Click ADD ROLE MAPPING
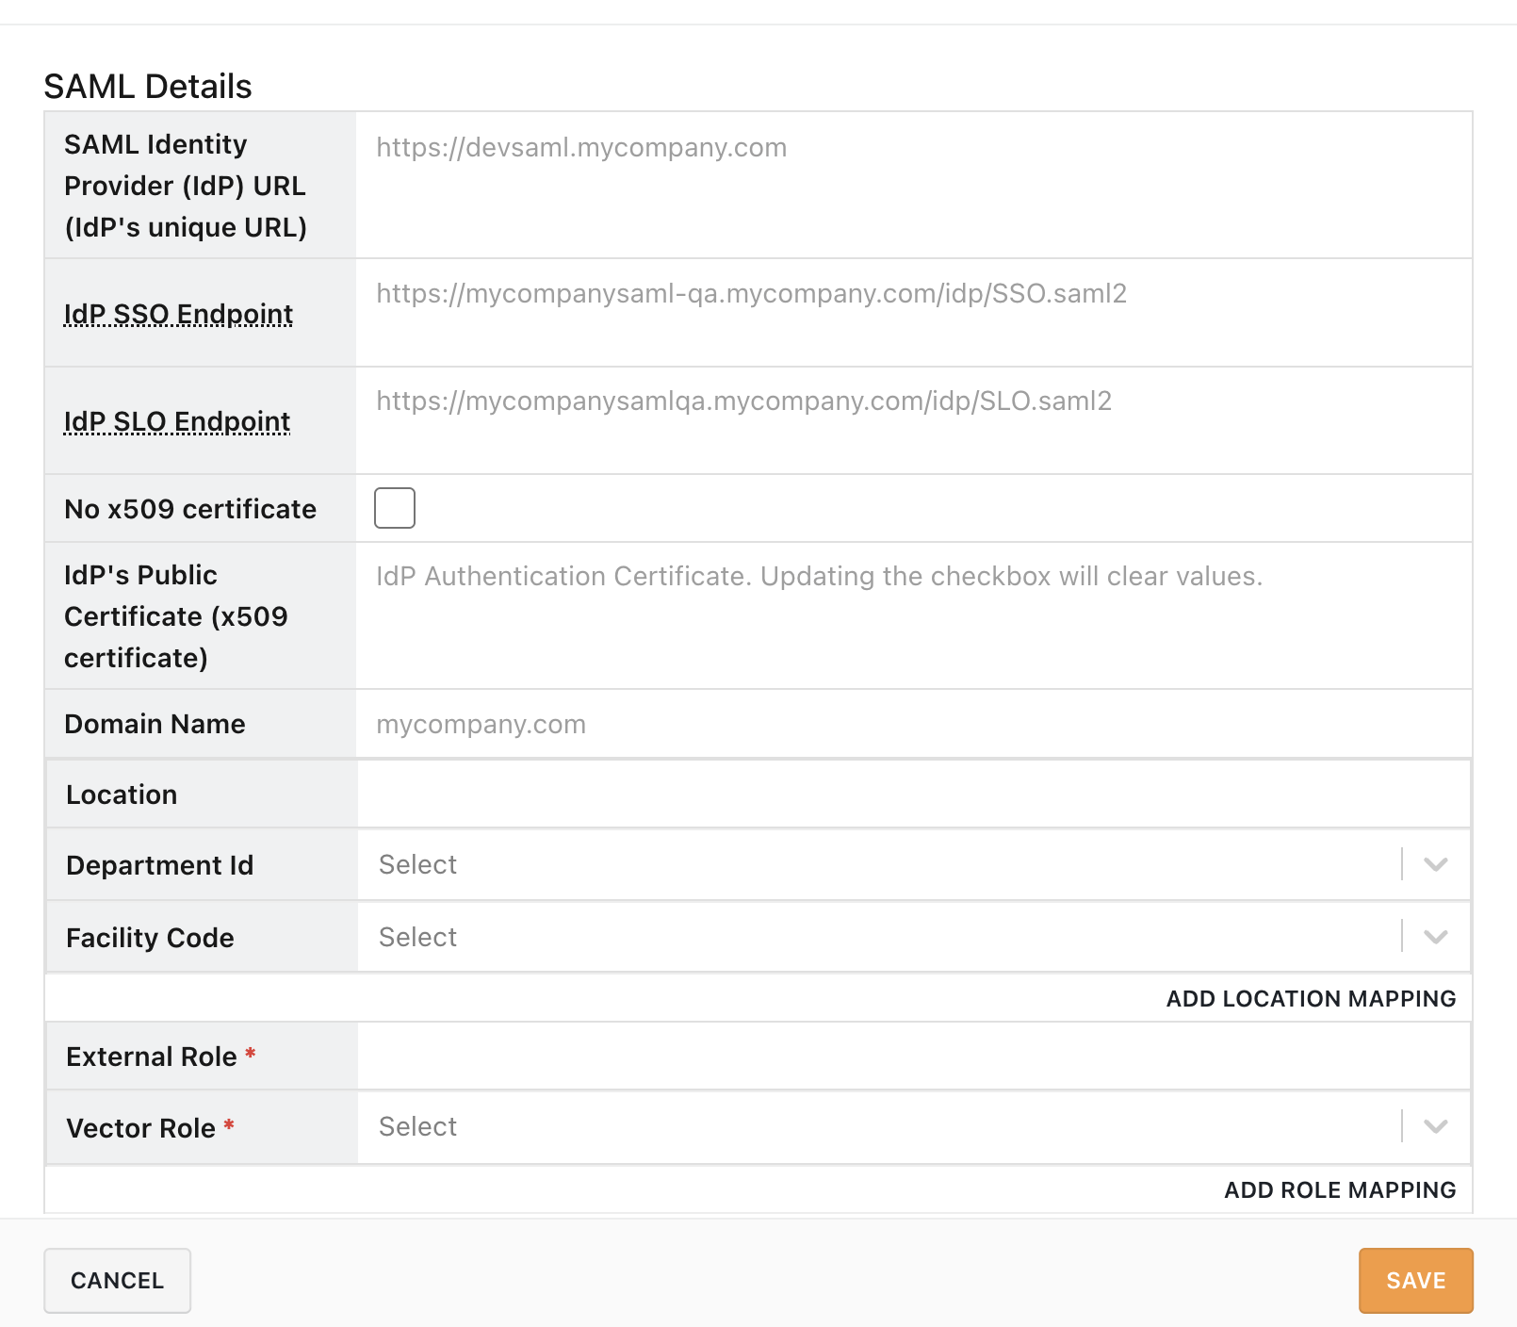This screenshot has width=1517, height=1327. tap(1341, 1189)
